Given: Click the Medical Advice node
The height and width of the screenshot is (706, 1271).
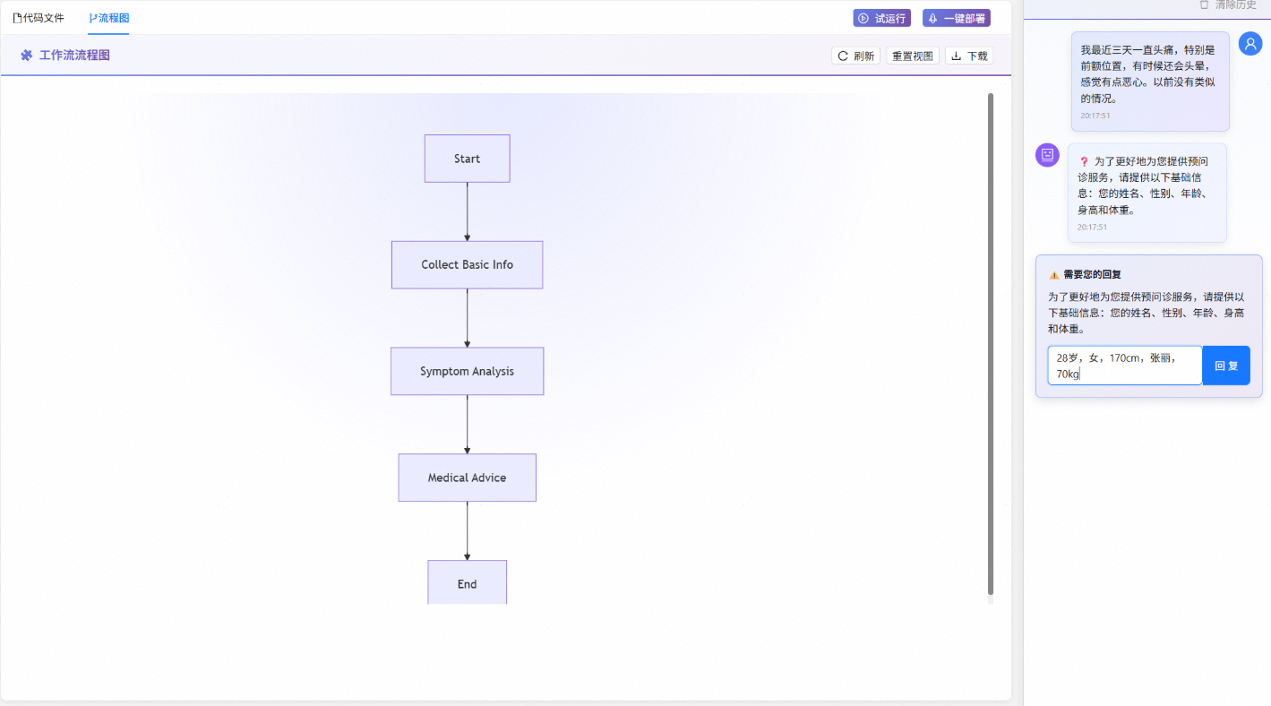Looking at the screenshot, I should [467, 478].
